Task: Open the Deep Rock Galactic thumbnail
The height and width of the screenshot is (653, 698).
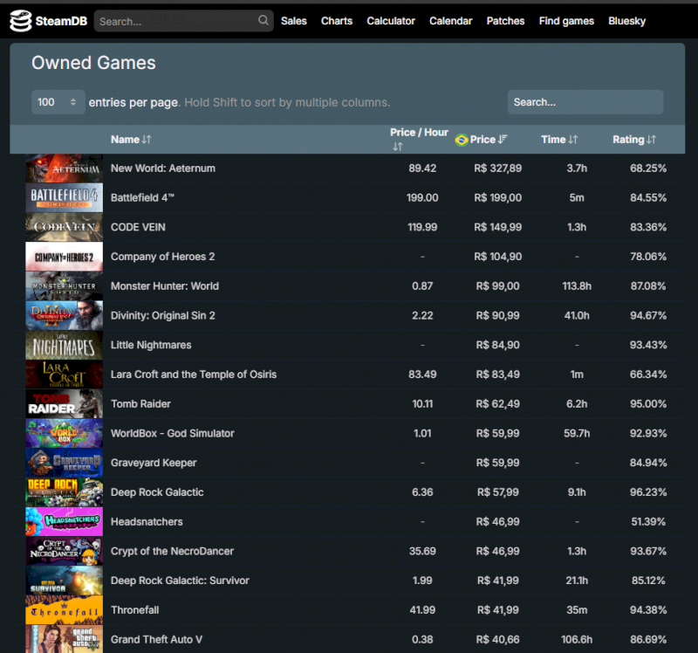Action: pyautogui.click(x=64, y=492)
